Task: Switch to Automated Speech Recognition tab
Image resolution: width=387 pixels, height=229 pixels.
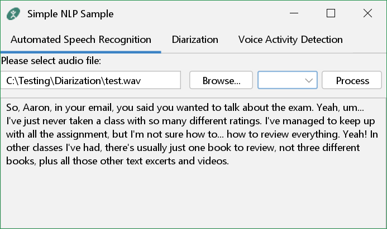Action: 81,40
